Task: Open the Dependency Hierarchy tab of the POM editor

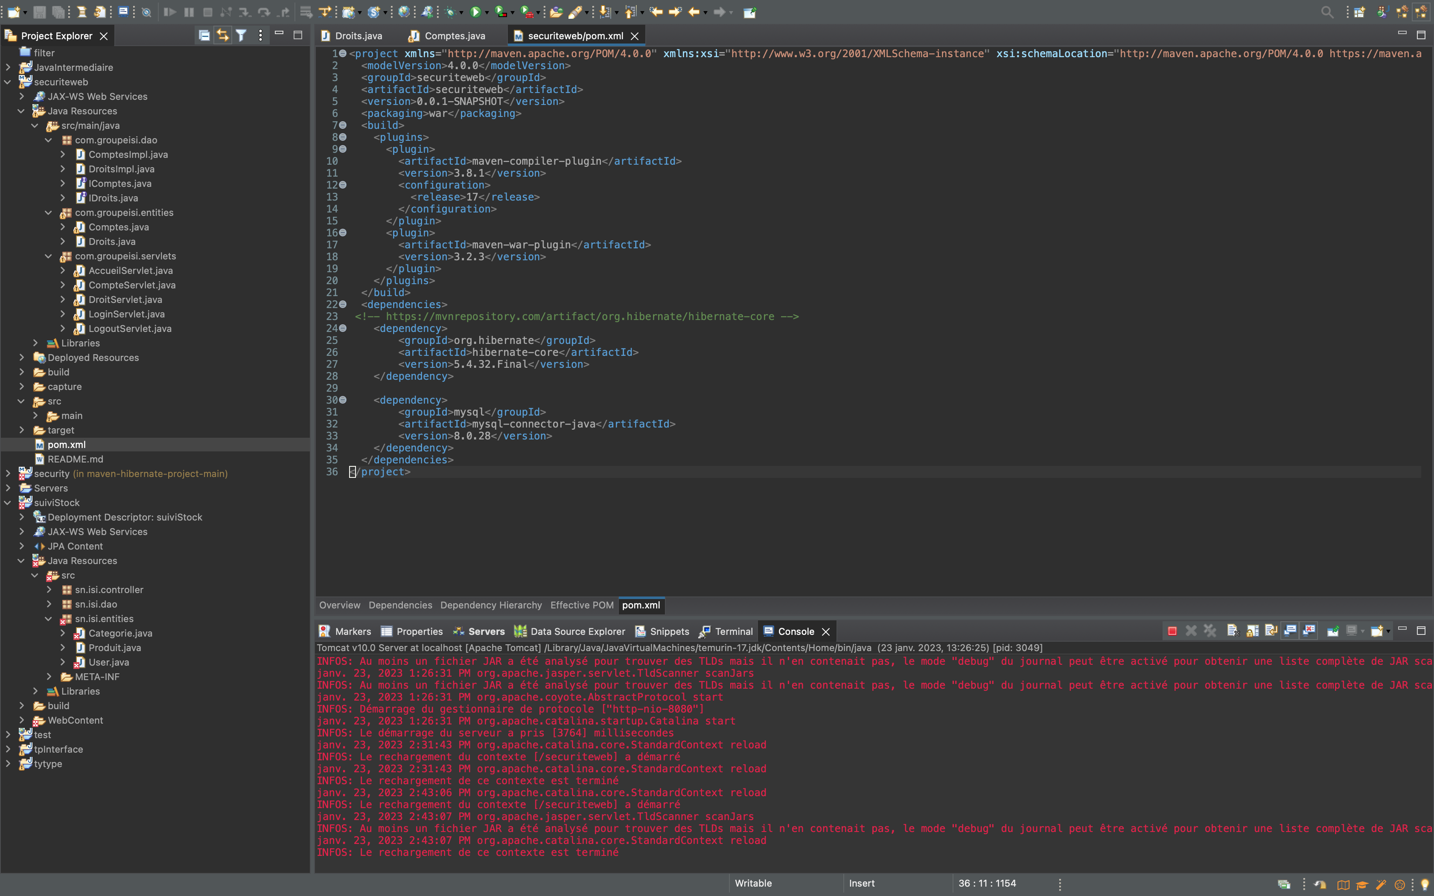Action: pos(491,605)
